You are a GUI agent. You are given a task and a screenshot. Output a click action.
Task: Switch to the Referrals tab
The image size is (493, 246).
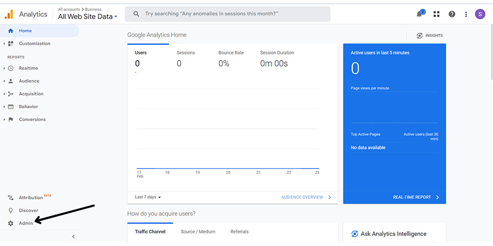(x=240, y=232)
